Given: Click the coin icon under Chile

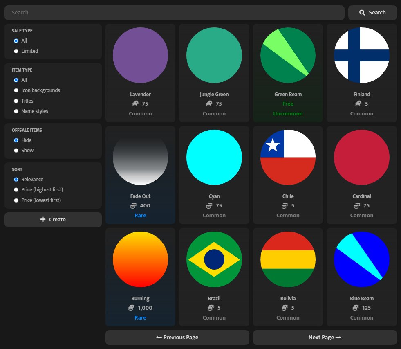Looking at the screenshot, I should click(285, 206).
